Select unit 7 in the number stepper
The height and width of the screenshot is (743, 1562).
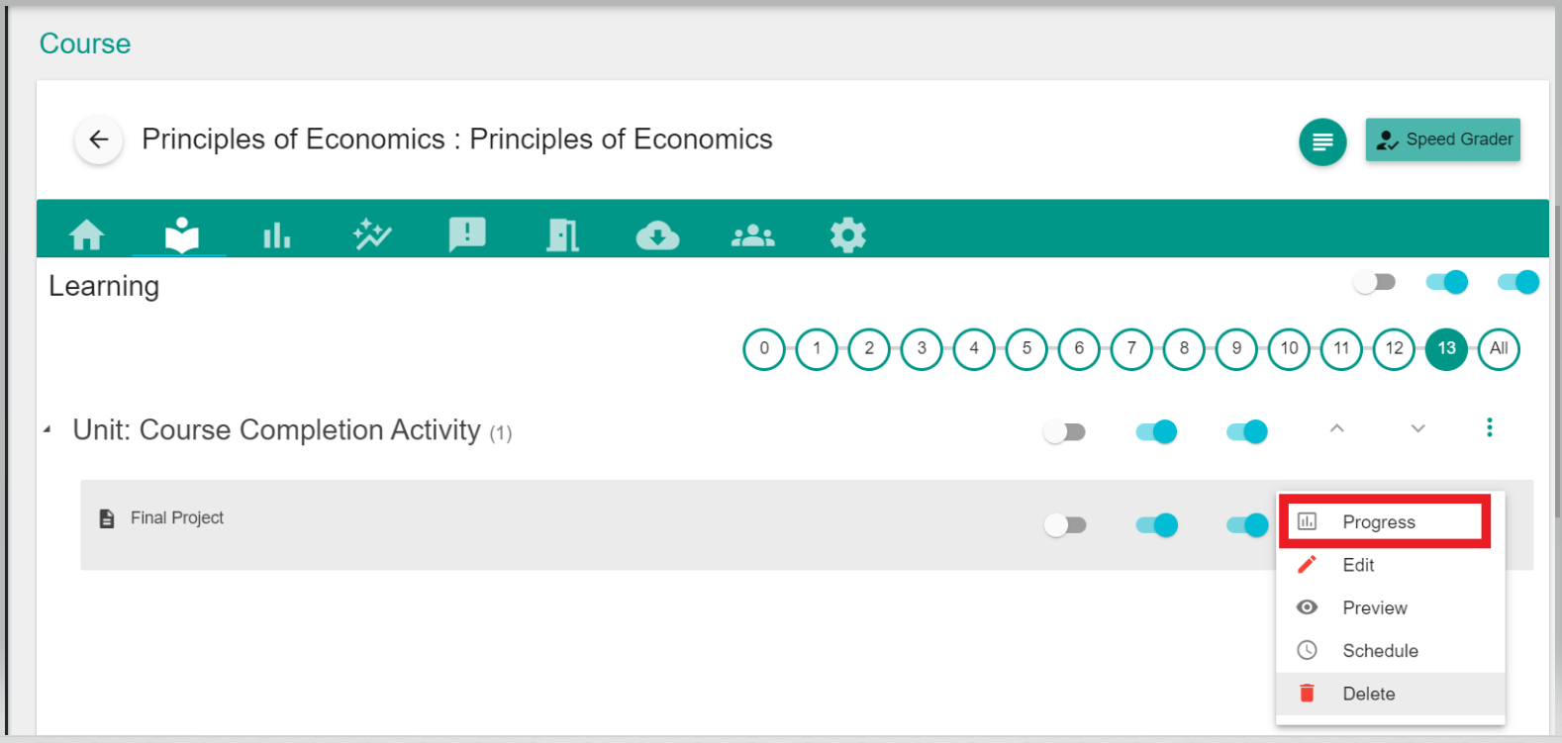click(x=1131, y=348)
